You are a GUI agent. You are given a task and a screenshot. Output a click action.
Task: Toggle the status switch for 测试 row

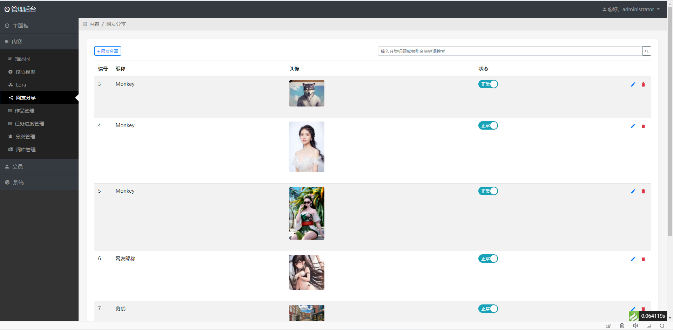pyautogui.click(x=488, y=309)
